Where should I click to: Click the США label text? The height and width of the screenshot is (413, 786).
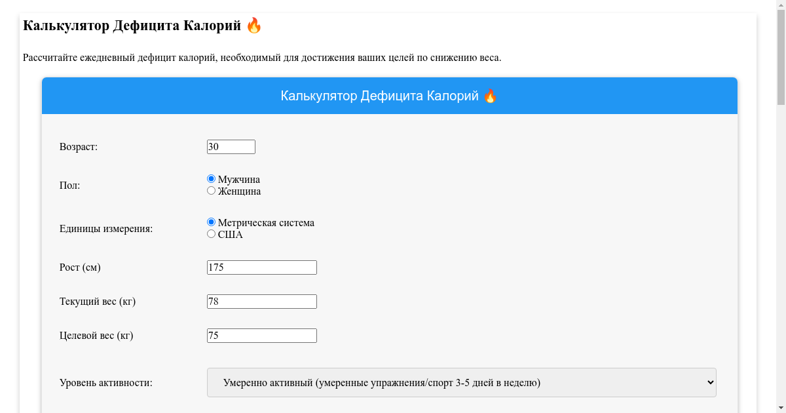point(231,235)
